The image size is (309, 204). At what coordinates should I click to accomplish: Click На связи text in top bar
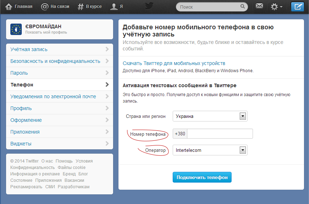coord(60,6)
